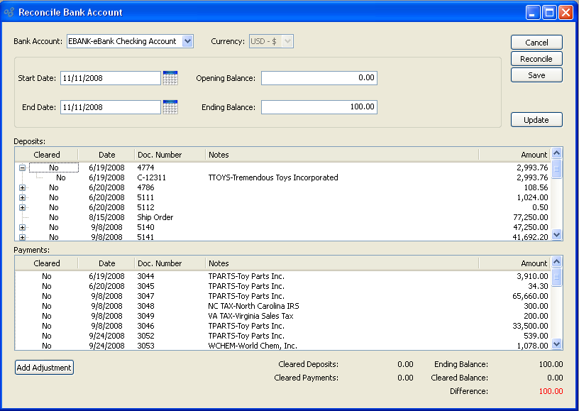Click the Cancel button
This screenshot has height=411, width=579.
[536, 43]
